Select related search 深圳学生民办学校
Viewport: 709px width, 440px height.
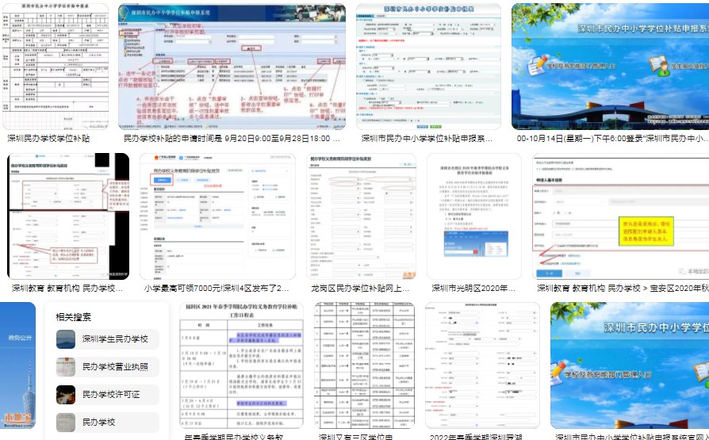(108, 339)
